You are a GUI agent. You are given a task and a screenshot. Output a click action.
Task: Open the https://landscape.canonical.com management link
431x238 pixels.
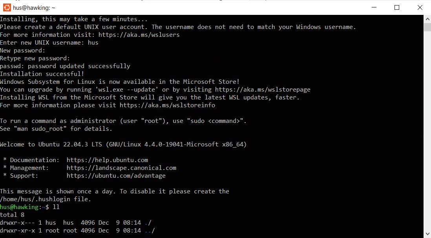click(x=121, y=168)
